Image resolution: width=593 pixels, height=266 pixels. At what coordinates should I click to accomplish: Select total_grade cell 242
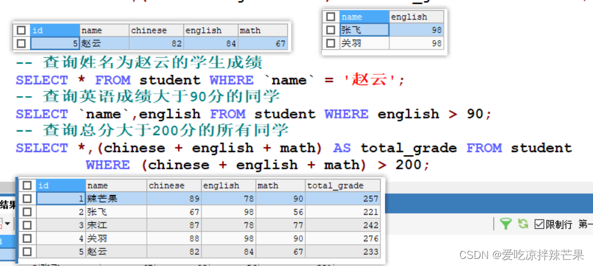point(342,225)
